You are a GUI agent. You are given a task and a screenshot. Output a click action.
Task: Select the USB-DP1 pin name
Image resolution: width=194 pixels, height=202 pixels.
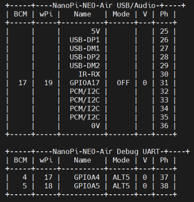point(84,40)
